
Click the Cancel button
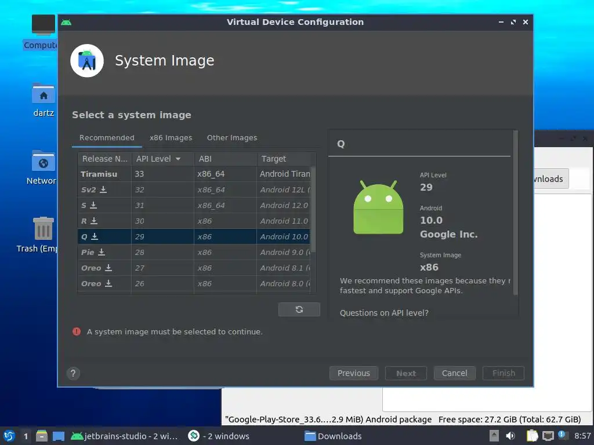(x=455, y=373)
